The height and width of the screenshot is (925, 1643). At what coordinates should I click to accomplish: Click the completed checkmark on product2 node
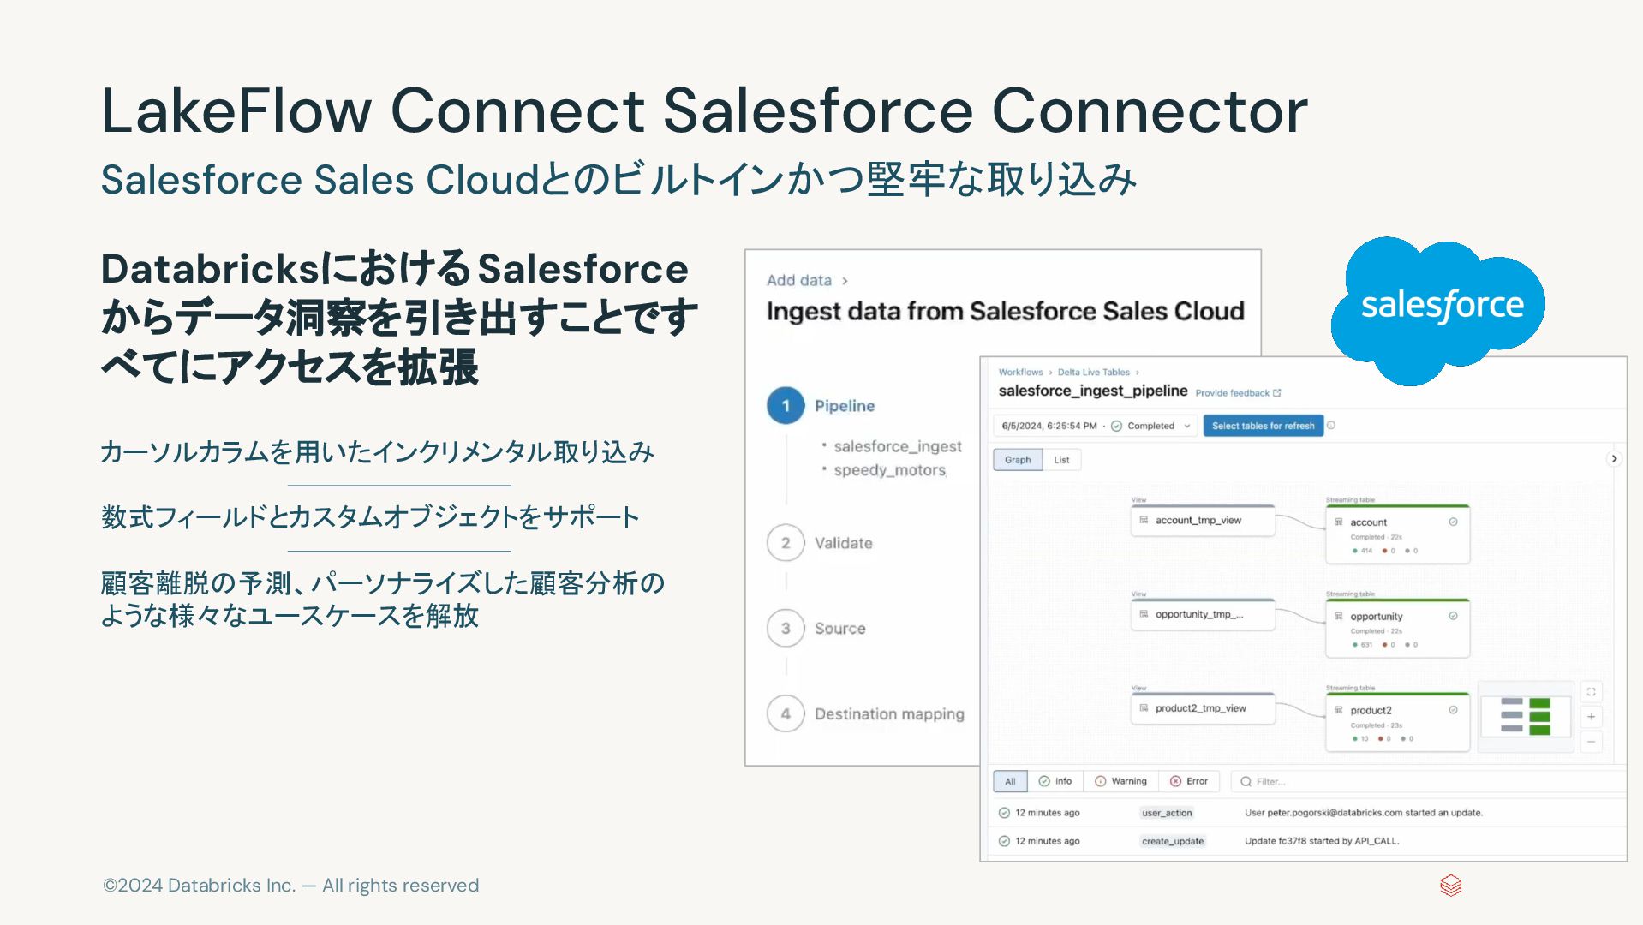1454,711
